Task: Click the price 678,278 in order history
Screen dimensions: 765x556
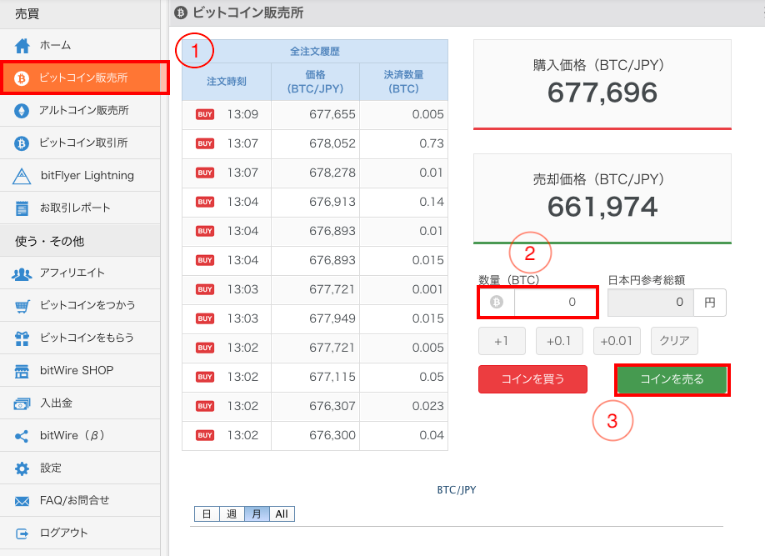Action: pyautogui.click(x=332, y=173)
